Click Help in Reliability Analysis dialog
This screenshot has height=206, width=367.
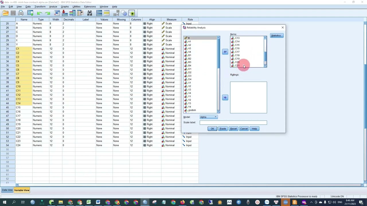(x=254, y=129)
